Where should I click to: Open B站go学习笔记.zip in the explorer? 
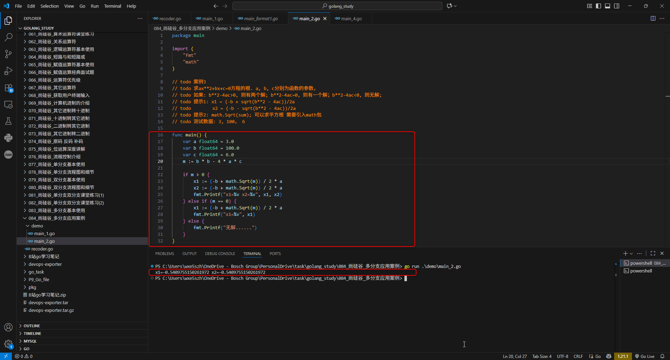(x=82, y=295)
